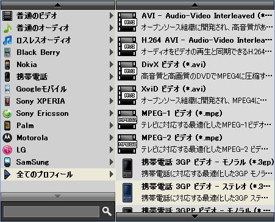Click the magnifier search icon

[107, 212]
